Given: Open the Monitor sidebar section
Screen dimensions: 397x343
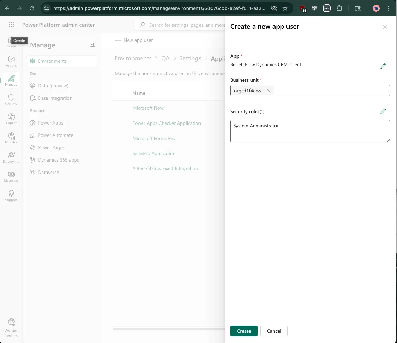Looking at the screenshot, I should pos(11,138).
